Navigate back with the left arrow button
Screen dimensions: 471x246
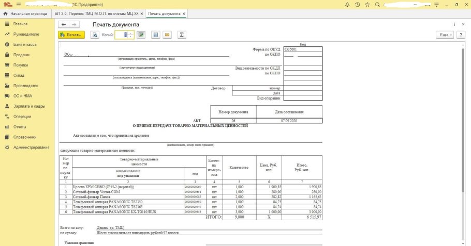point(64,24)
